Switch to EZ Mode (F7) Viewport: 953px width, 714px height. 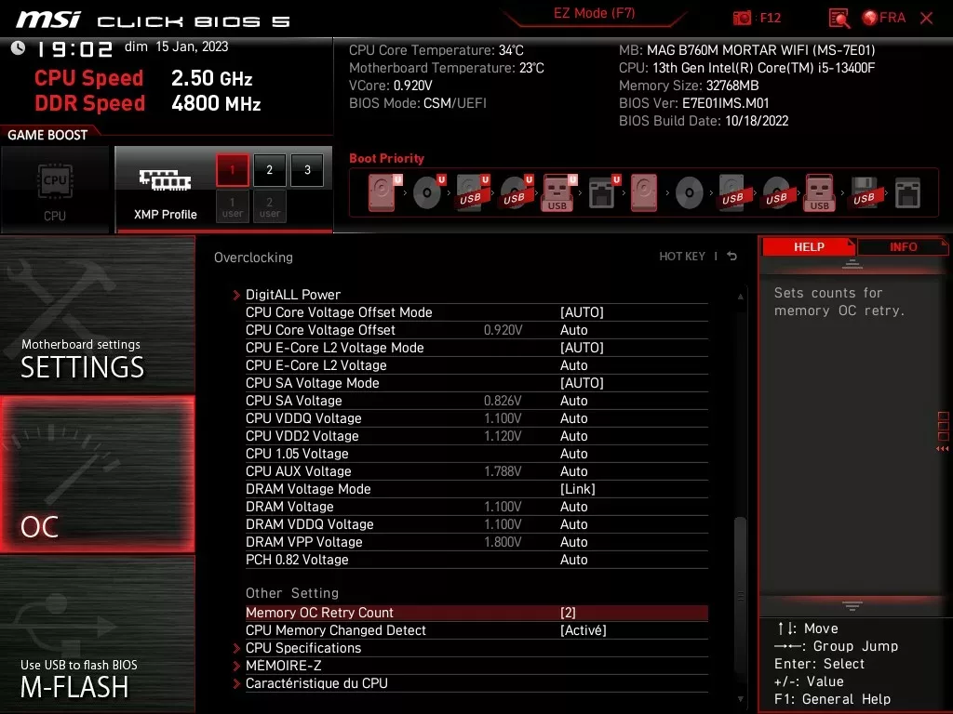[595, 15]
